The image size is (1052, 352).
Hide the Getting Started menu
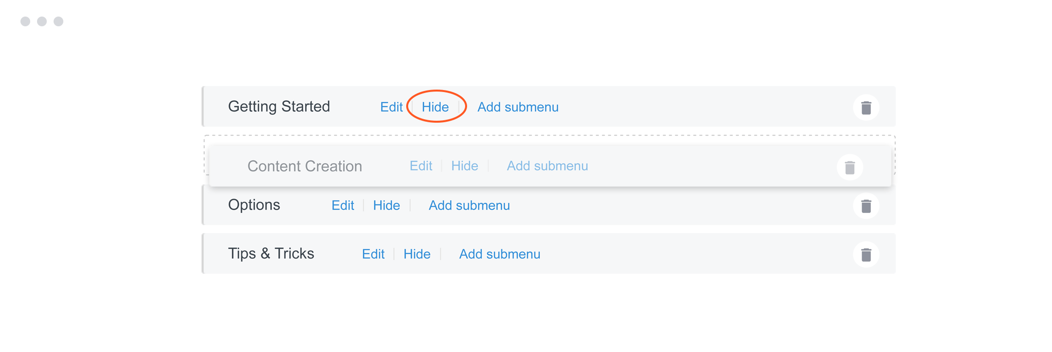click(x=435, y=107)
